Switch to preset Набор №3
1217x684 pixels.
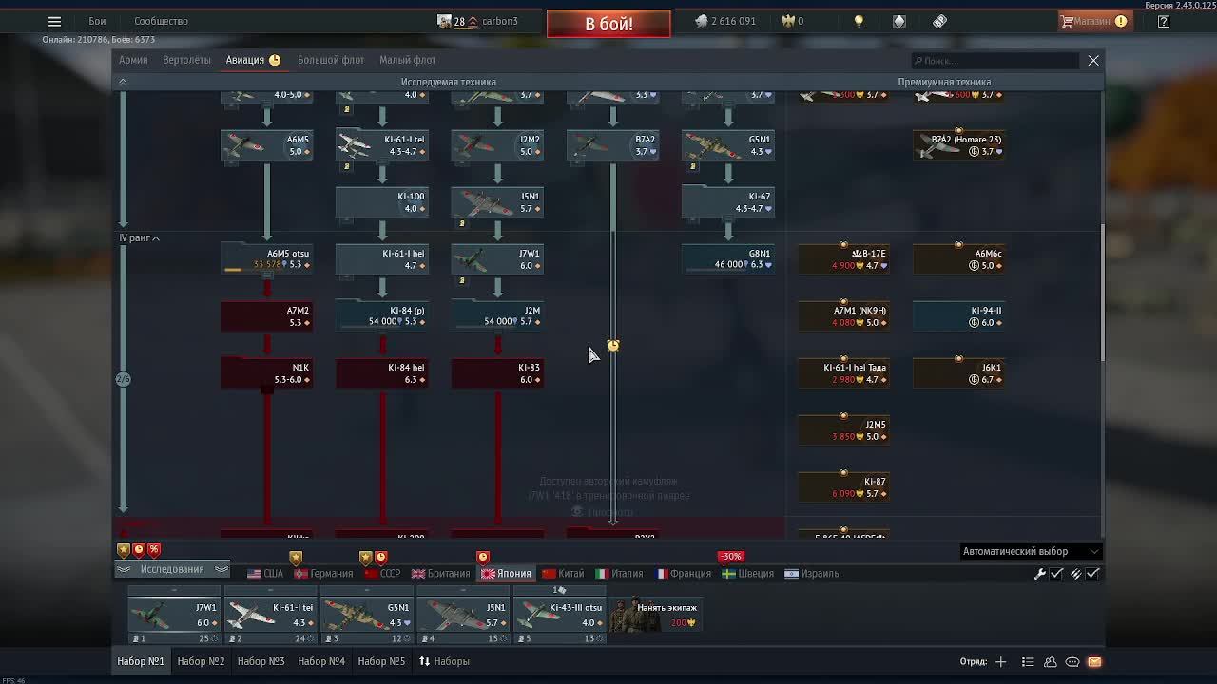pyautogui.click(x=261, y=661)
